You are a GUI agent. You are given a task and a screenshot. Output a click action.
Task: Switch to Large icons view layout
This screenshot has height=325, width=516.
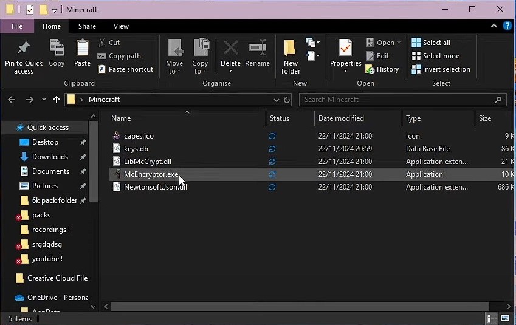coord(505,318)
